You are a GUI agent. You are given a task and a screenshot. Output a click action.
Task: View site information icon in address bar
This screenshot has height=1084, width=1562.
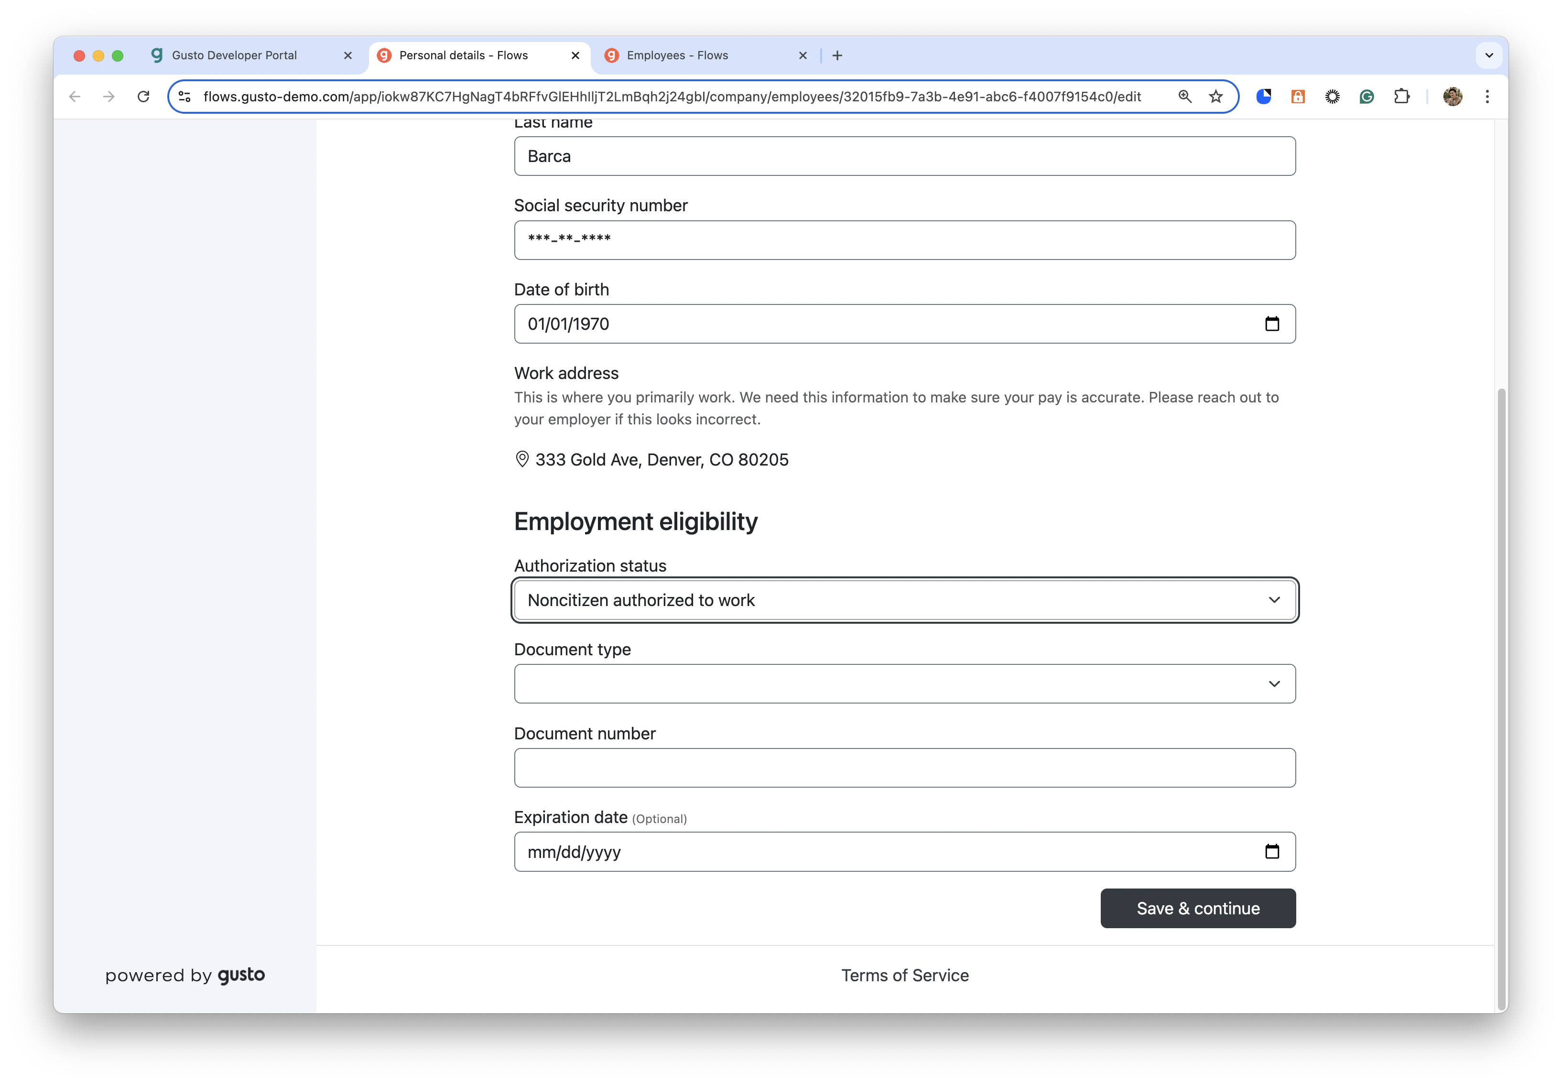tap(184, 97)
